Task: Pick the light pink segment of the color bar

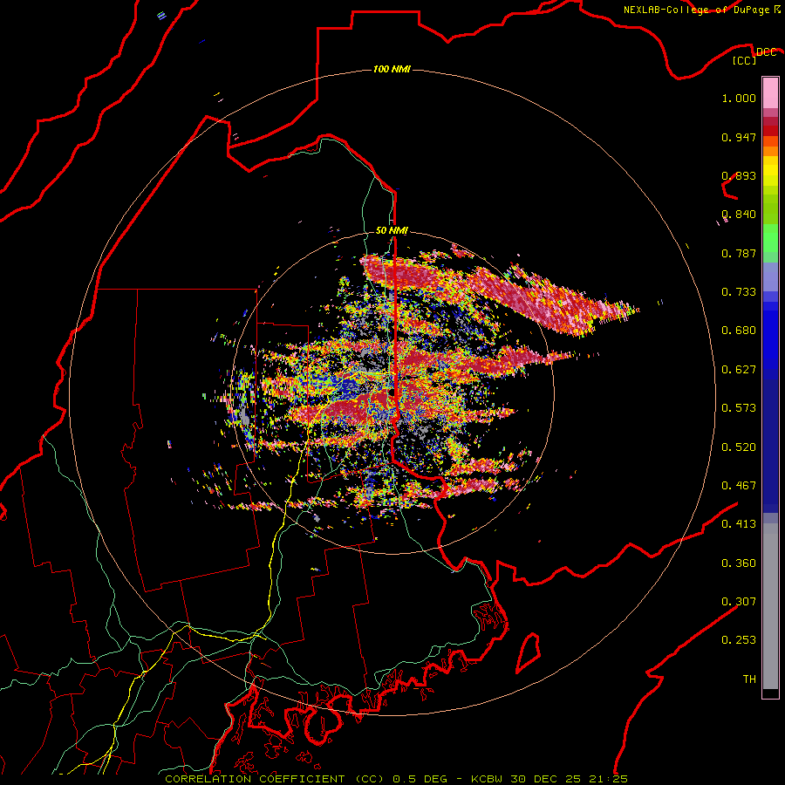Action: (x=770, y=93)
